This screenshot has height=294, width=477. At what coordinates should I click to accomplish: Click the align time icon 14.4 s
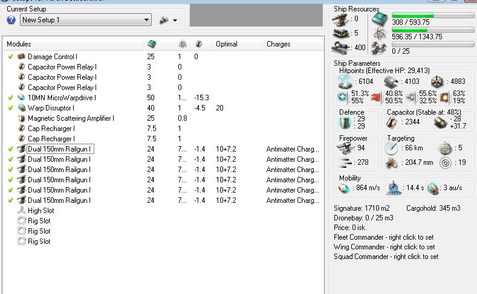(394, 188)
